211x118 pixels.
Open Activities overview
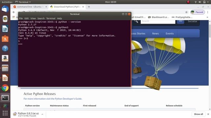pos(7,2)
